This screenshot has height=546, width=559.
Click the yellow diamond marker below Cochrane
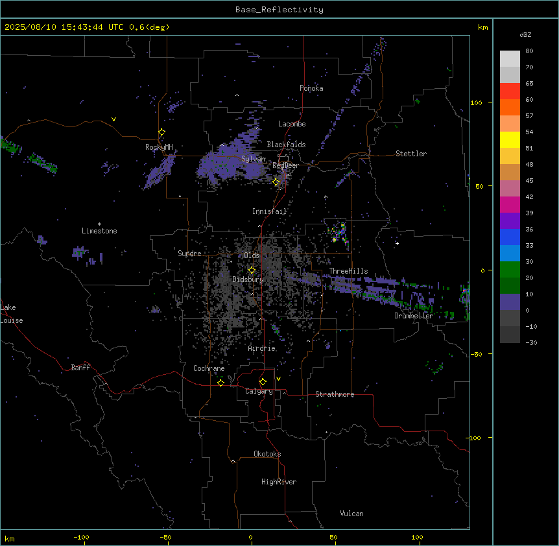(x=220, y=383)
